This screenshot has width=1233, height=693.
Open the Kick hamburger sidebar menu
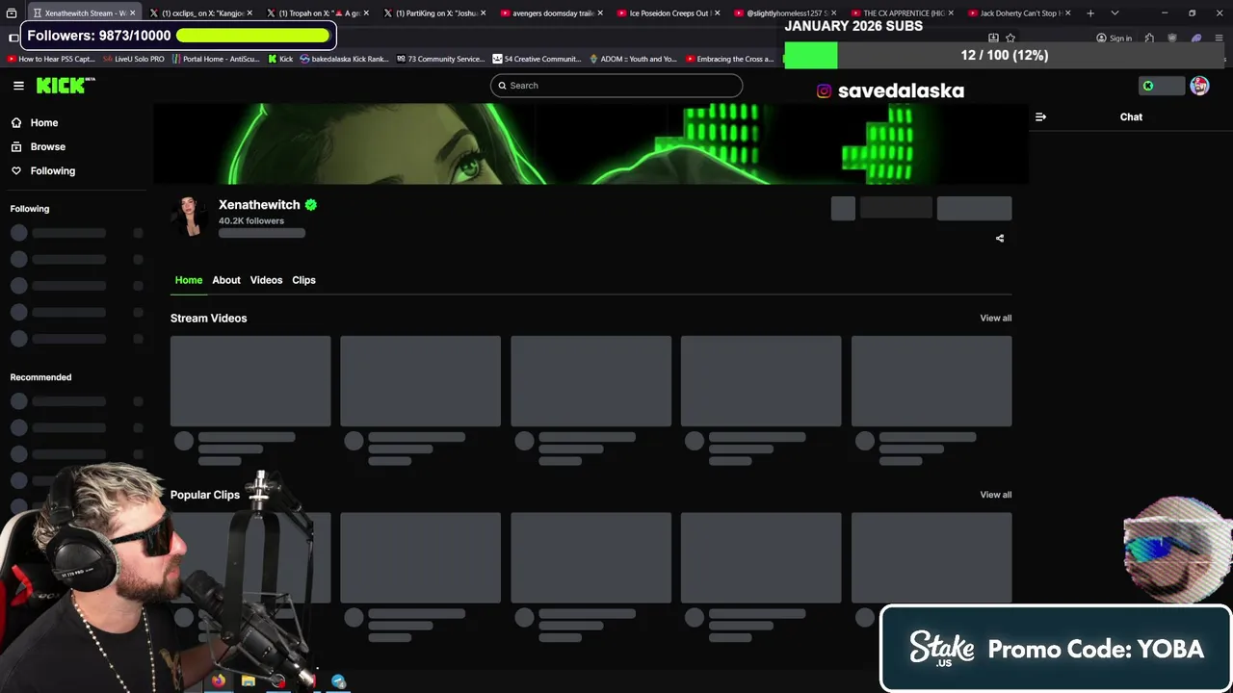point(18,86)
